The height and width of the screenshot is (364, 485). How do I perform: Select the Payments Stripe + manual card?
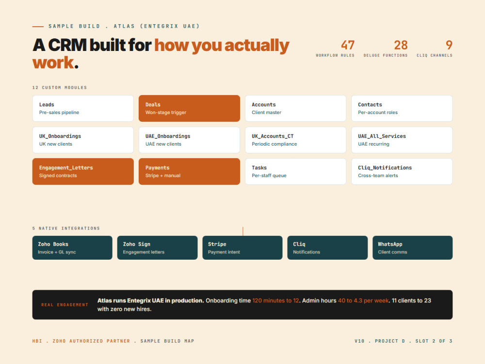pos(189,171)
